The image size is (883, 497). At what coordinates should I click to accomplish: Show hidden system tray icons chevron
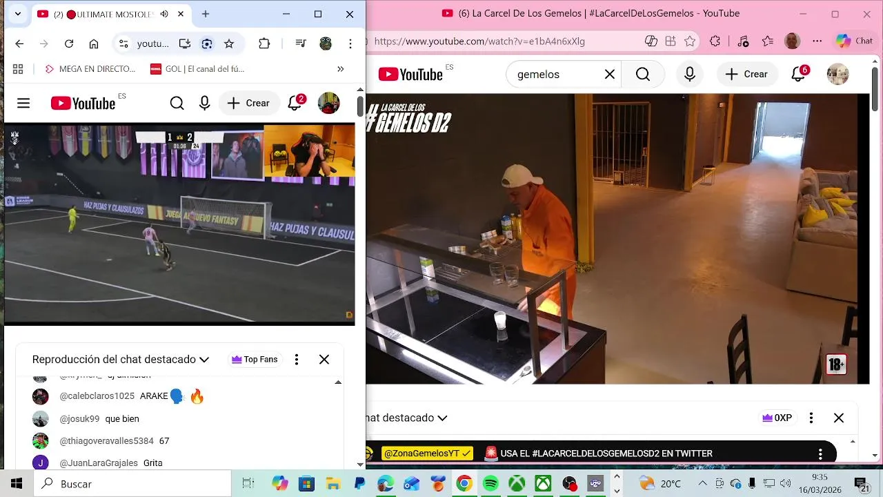[702, 484]
